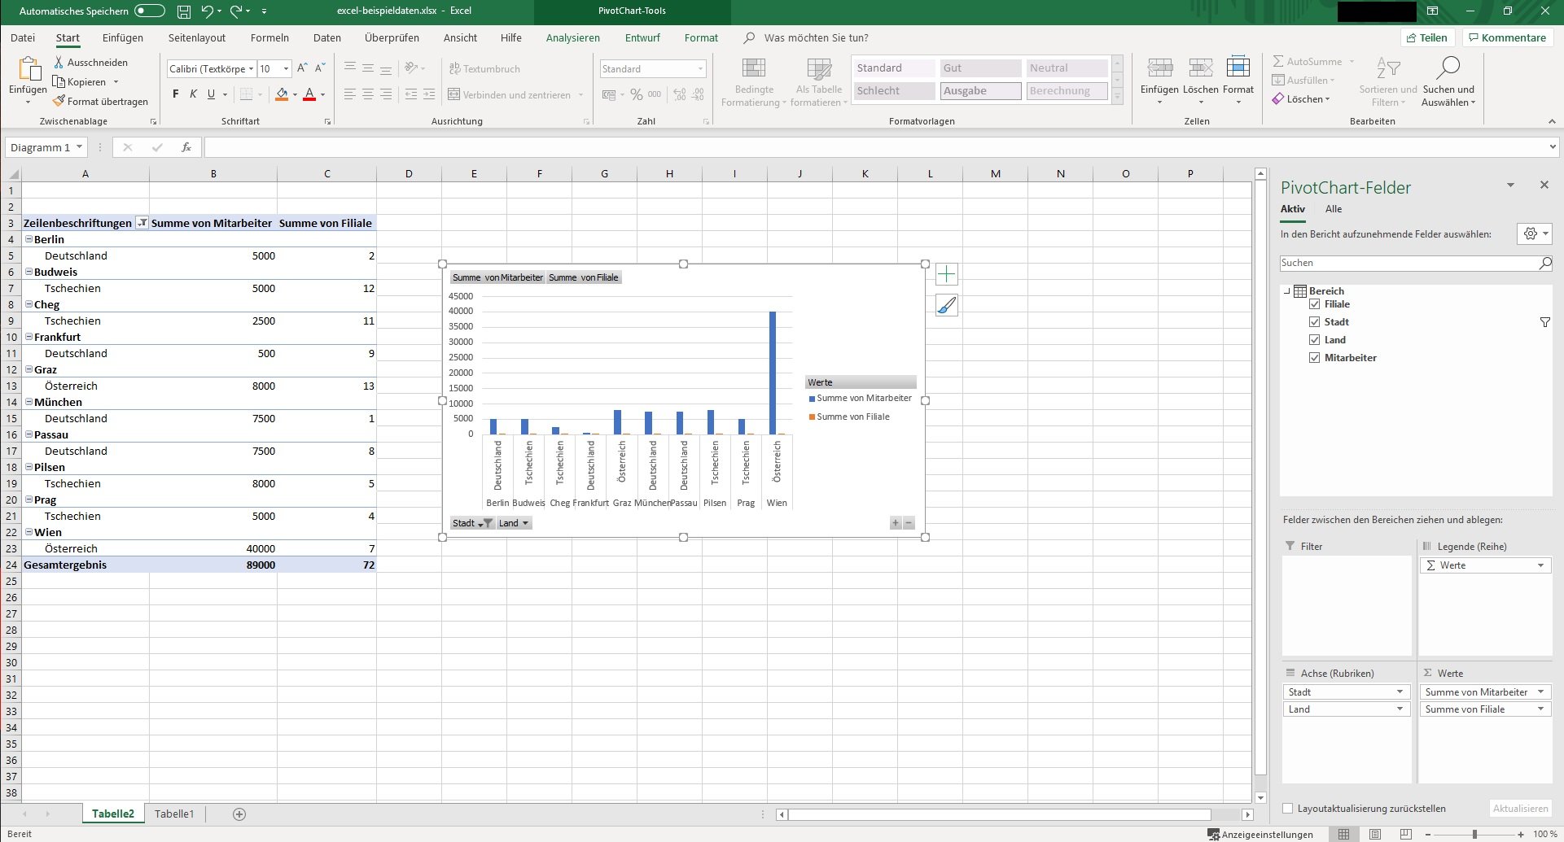Click the Ausschneiden scissors icon
Image resolution: width=1564 pixels, height=842 pixels.
(x=59, y=63)
